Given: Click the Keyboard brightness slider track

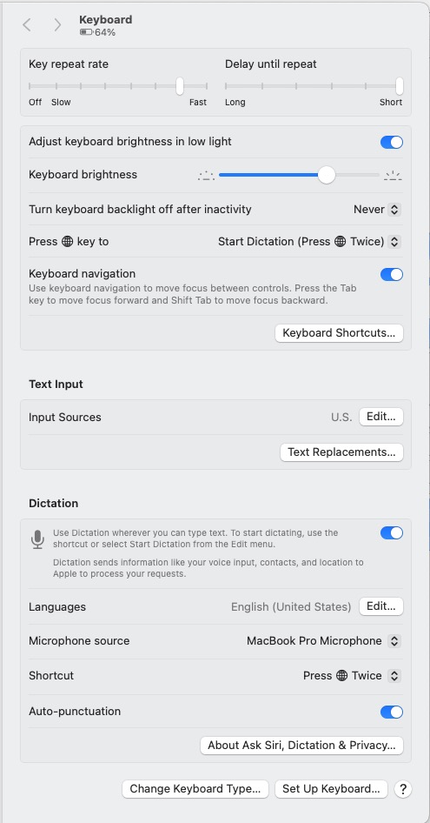Looking at the screenshot, I should tap(299, 175).
